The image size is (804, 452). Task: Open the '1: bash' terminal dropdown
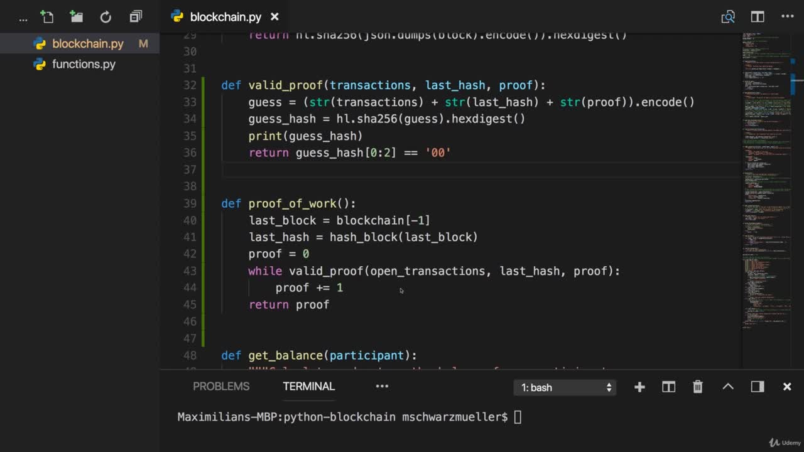coord(565,387)
